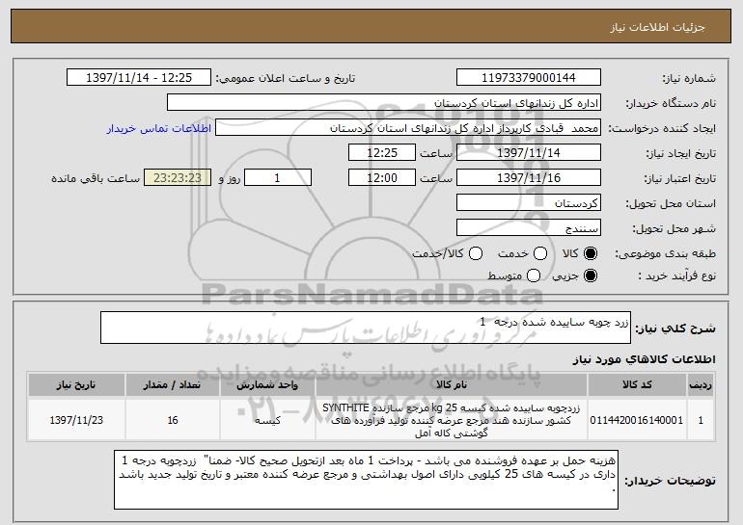
Task: Click the need date cell 1397/11/23
Action: [76, 420]
